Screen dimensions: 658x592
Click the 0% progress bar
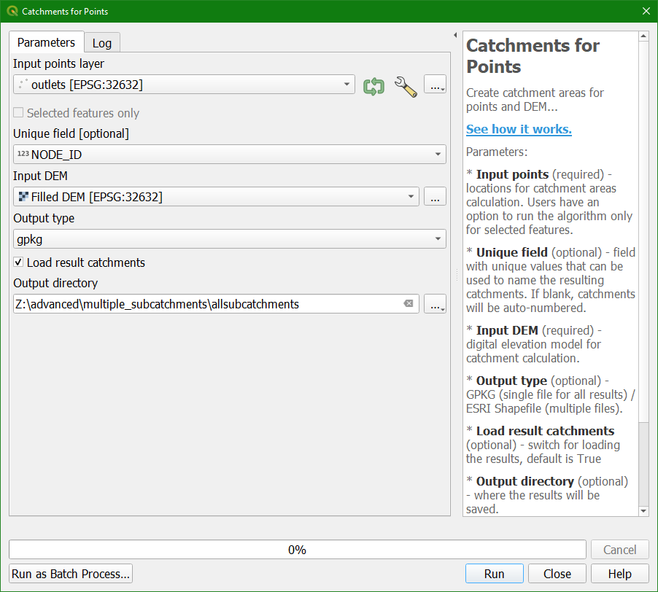297,550
